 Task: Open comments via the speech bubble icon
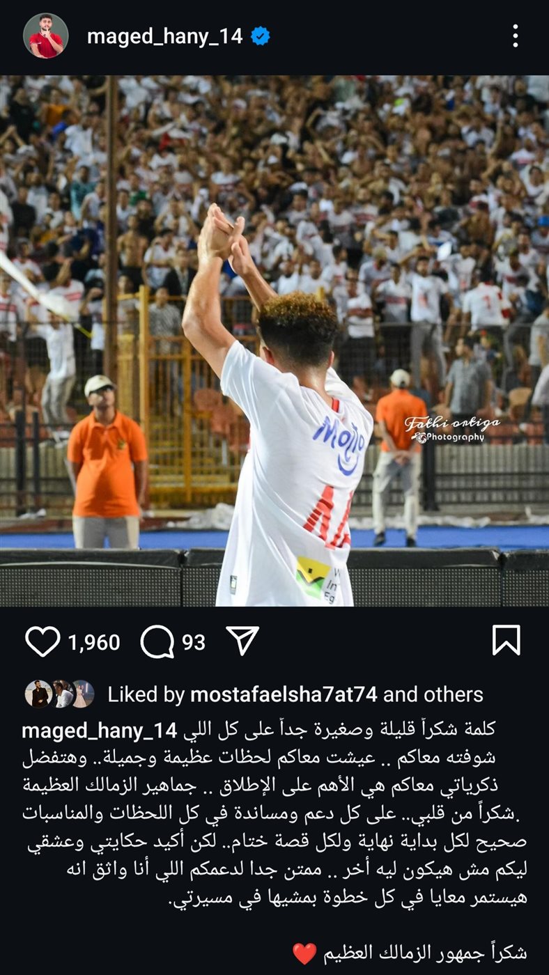157,641
